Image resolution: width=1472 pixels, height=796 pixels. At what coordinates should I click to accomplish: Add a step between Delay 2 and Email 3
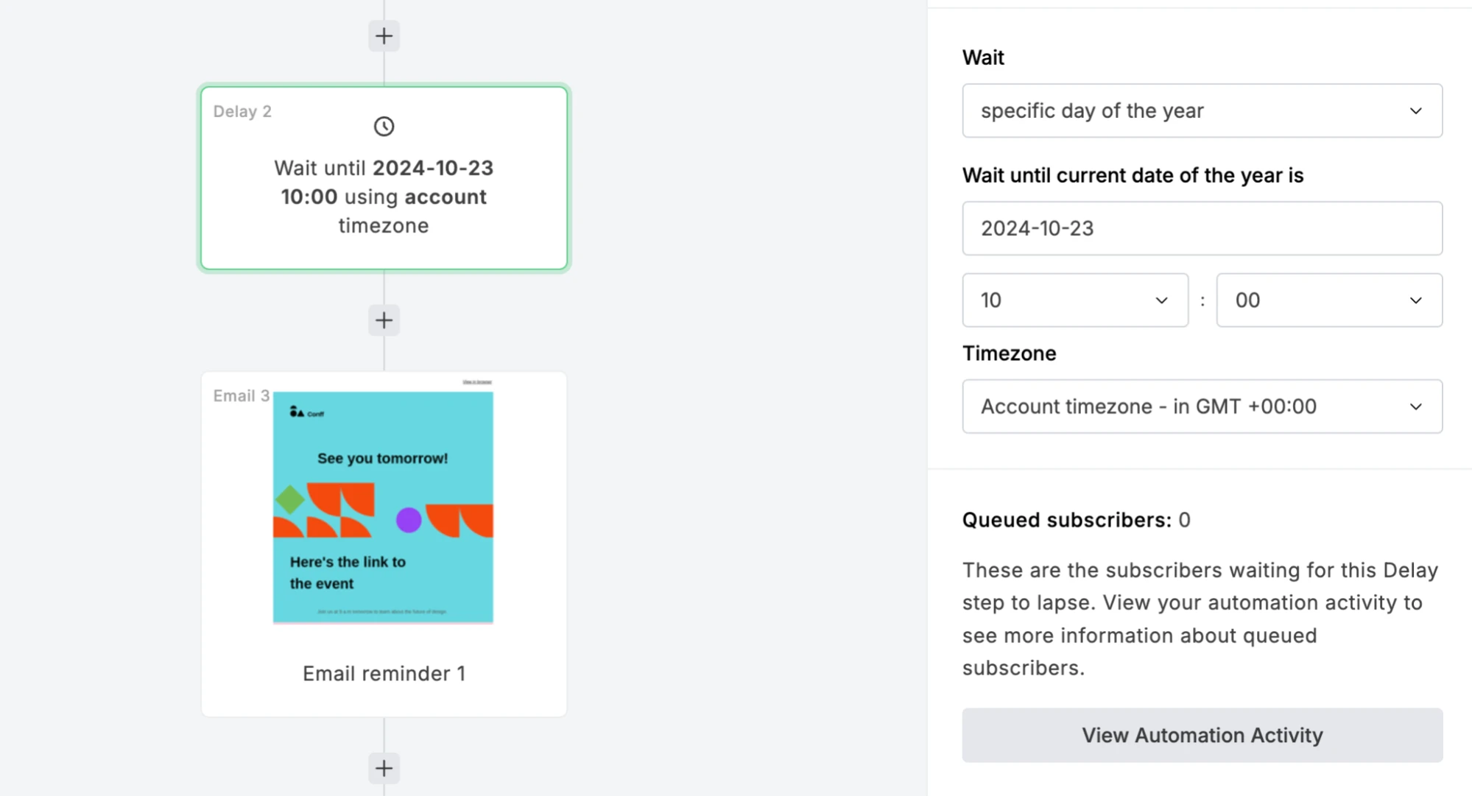tap(384, 320)
